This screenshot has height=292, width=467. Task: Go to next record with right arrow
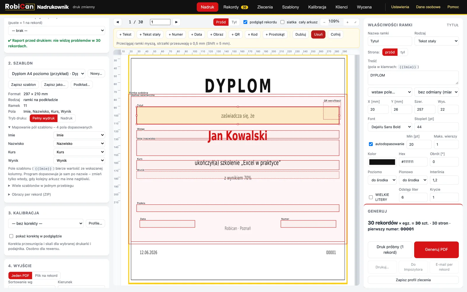pyautogui.click(x=176, y=22)
